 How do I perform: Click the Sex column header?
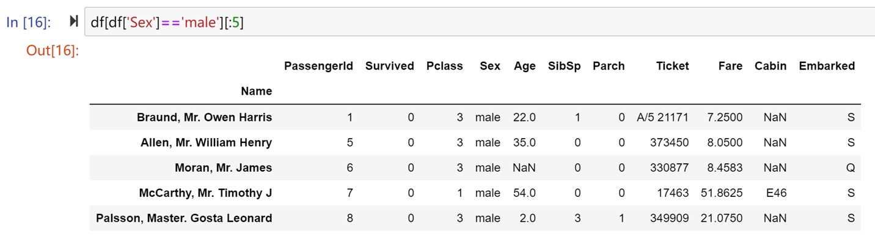(489, 66)
